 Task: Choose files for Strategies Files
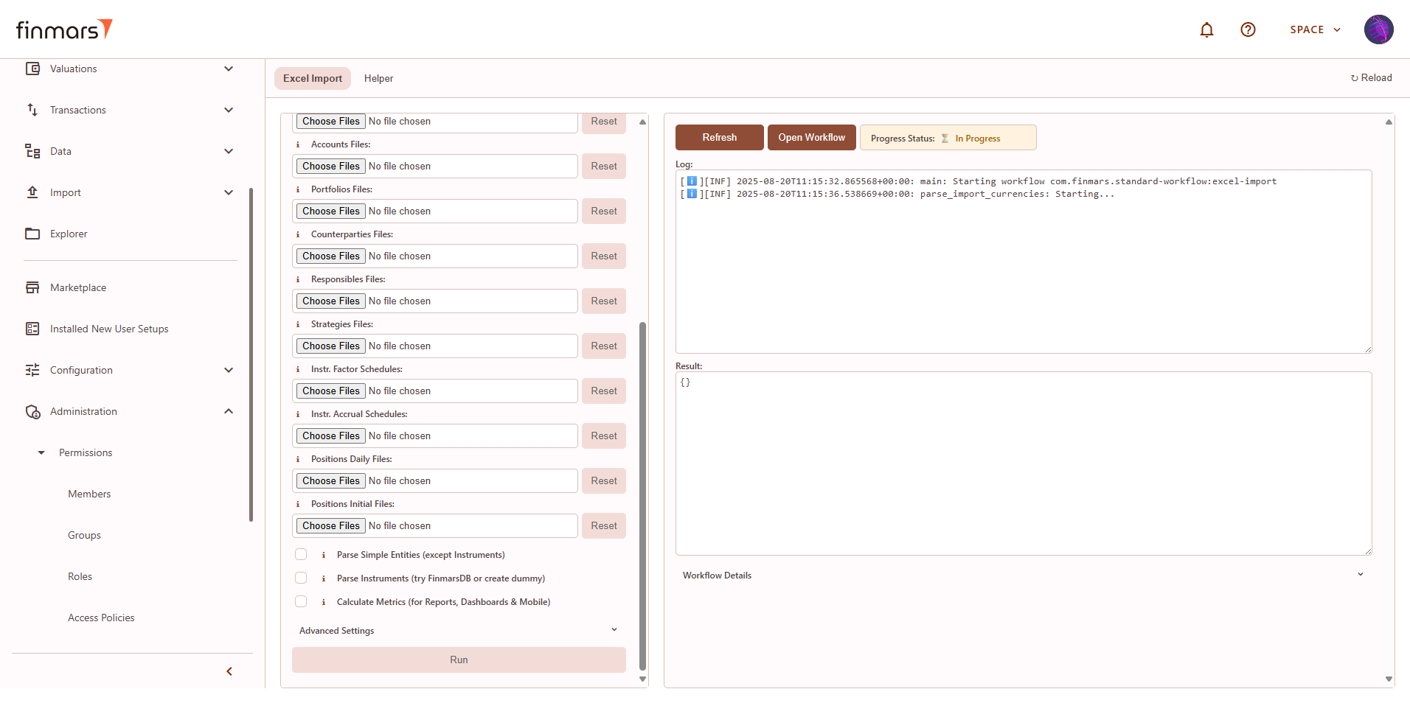pyautogui.click(x=331, y=346)
